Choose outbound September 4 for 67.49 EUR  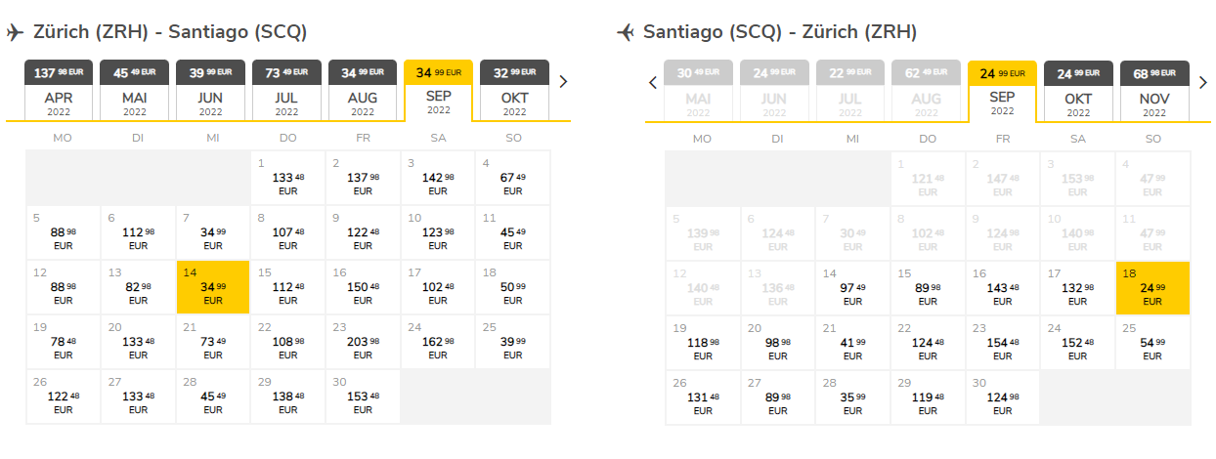click(x=513, y=178)
